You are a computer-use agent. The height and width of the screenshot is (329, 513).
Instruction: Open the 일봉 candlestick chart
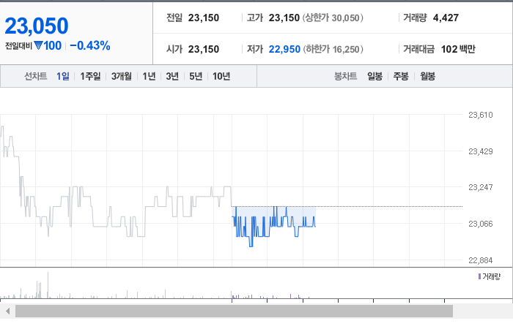coord(375,76)
